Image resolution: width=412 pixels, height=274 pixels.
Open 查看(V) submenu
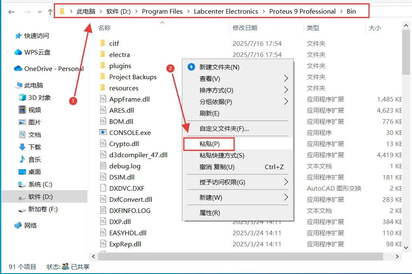pos(238,79)
